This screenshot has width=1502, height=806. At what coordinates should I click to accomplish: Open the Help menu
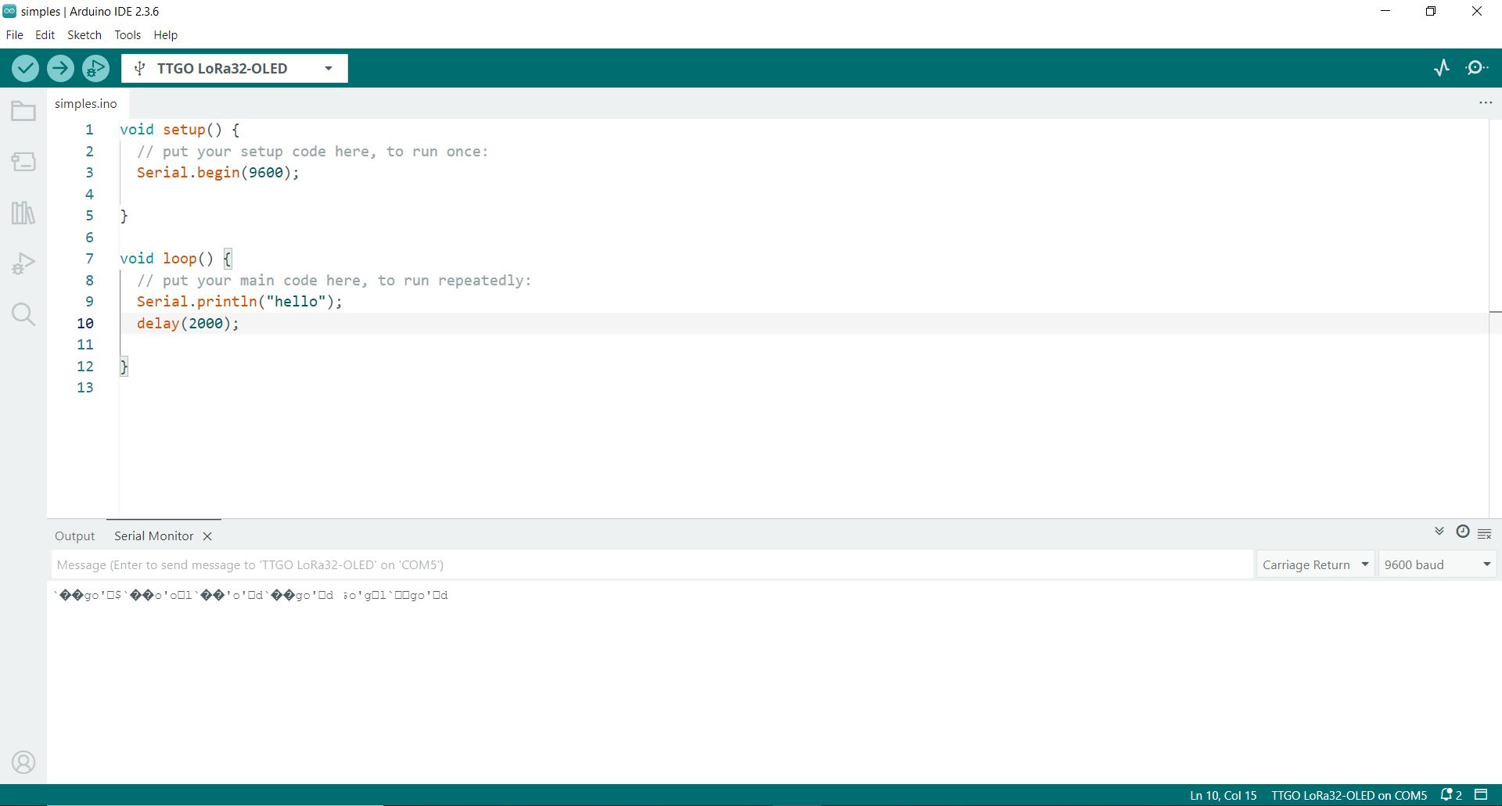[x=165, y=35]
